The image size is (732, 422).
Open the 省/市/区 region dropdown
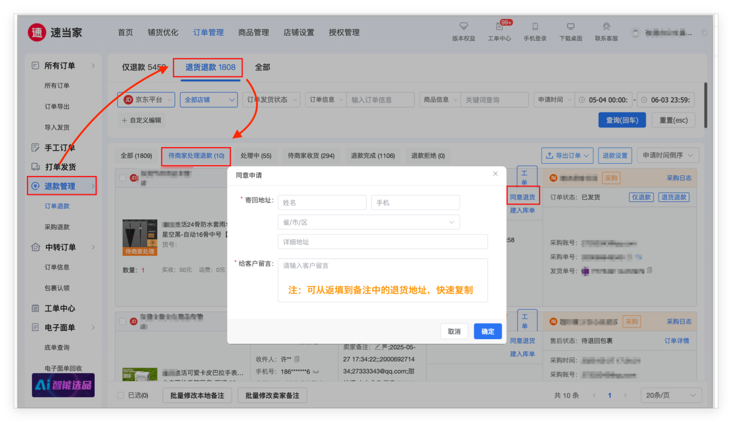368,222
